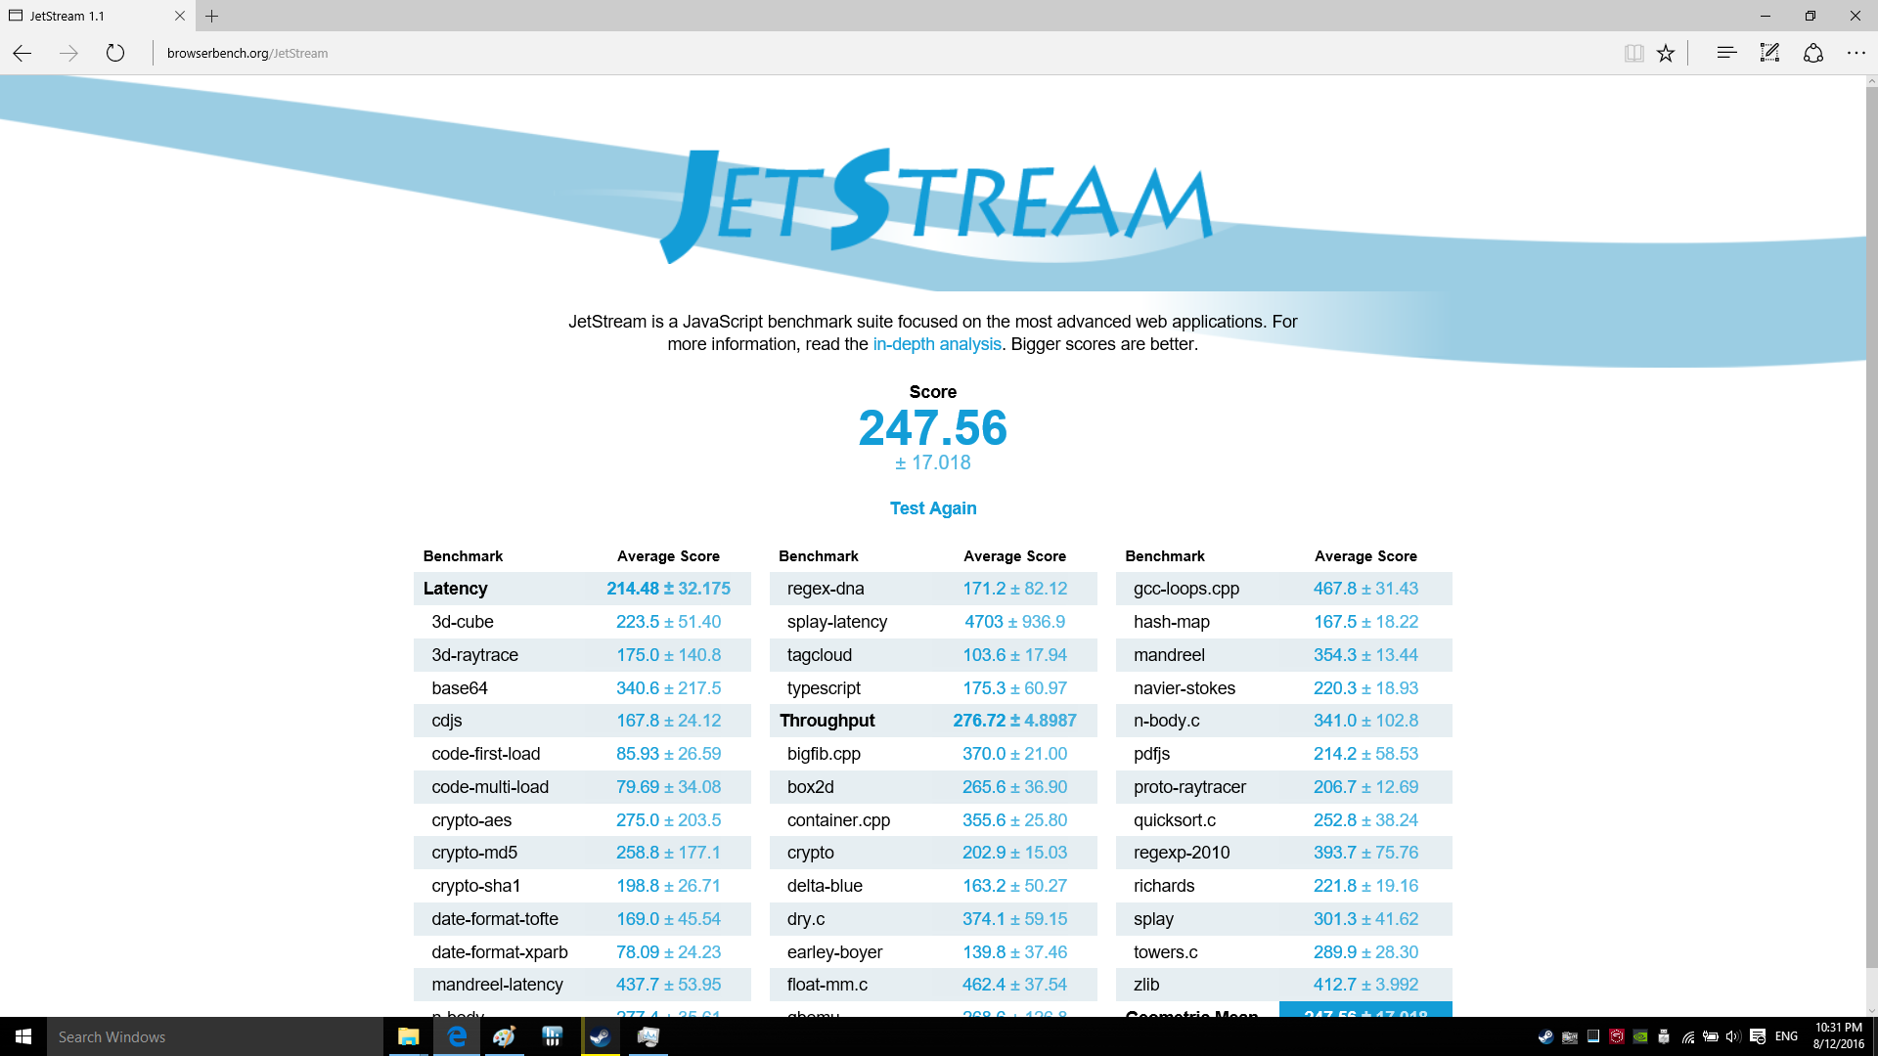
Task: Click the Make a Web Note icon
Action: pos(1769,53)
